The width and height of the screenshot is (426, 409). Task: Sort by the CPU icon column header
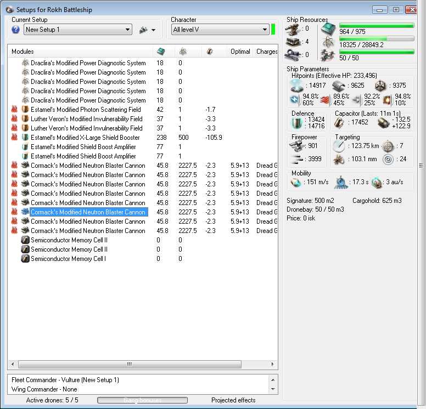pos(161,52)
